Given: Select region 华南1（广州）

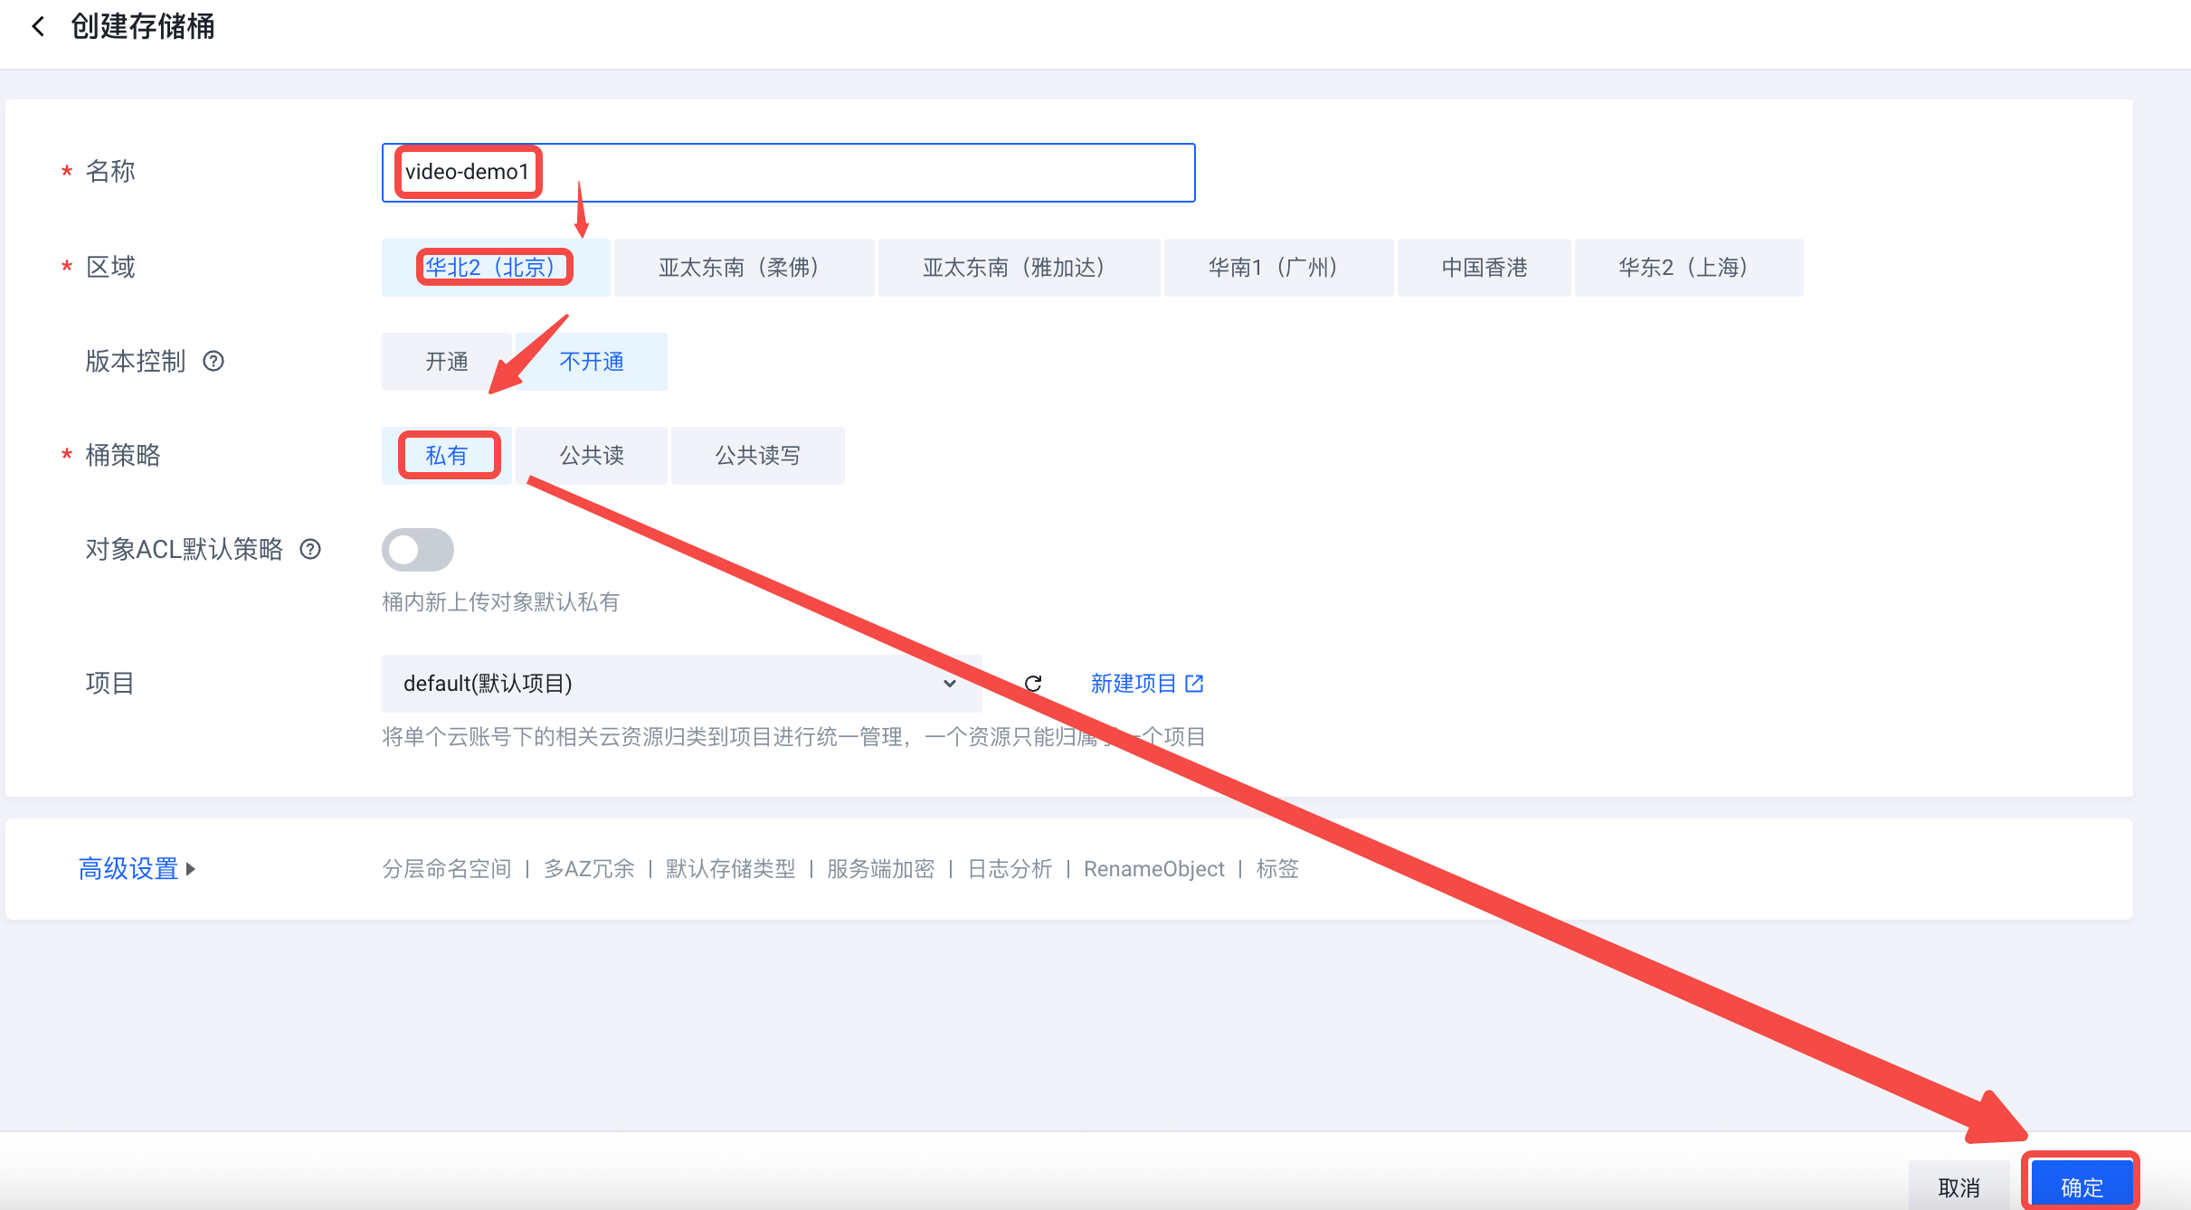Looking at the screenshot, I should (x=1278, y=268).
